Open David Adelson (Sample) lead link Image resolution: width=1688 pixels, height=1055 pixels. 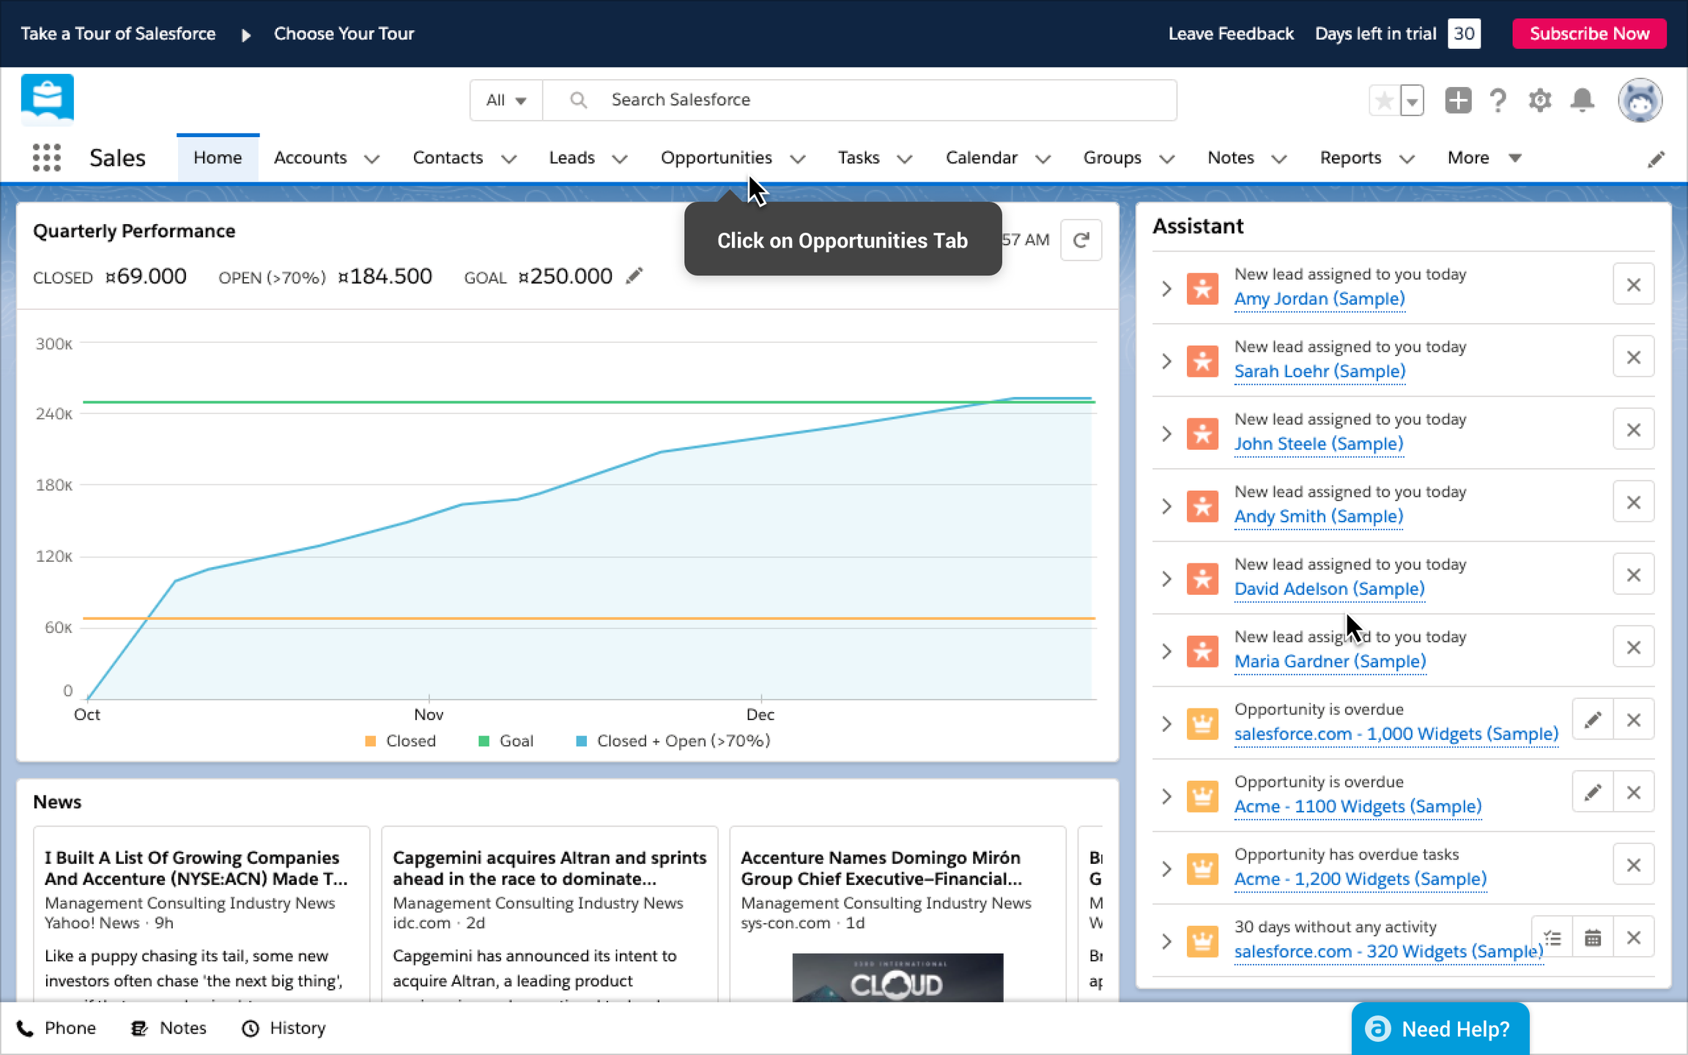click(x=1329, y=589)
